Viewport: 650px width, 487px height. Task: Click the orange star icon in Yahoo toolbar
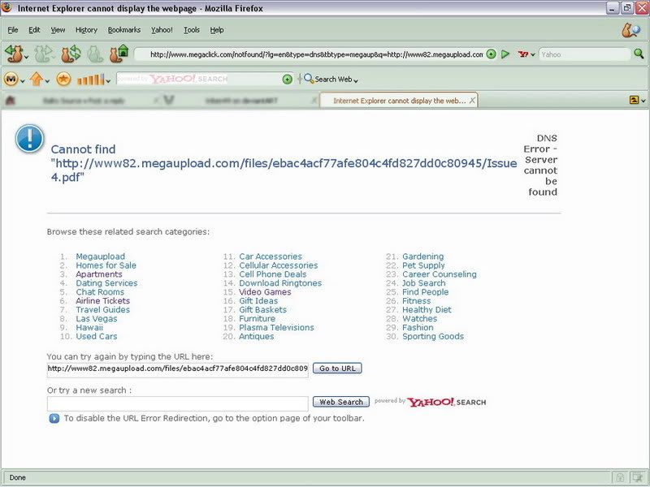63,79
